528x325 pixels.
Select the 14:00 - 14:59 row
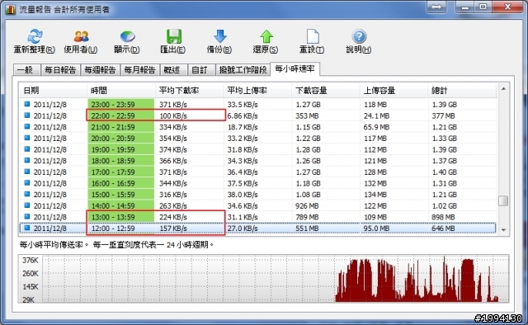pyautogui.click(x=257, y=205)
